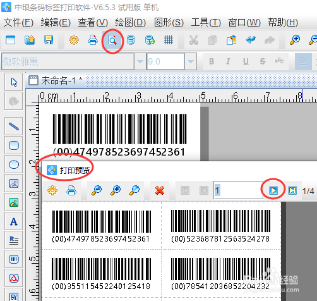This screenshot has width=317, height=301.
Task: Expand the font name dropdown
Action: 140,61
